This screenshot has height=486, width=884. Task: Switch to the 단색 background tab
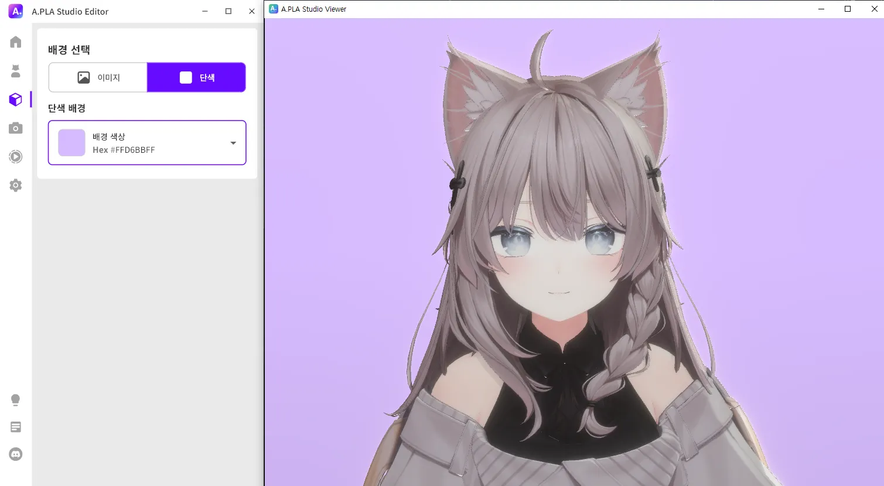[196, 77]
